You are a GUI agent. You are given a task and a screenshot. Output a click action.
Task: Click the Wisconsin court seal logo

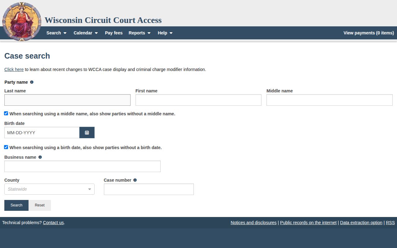(x=22, y=22)
